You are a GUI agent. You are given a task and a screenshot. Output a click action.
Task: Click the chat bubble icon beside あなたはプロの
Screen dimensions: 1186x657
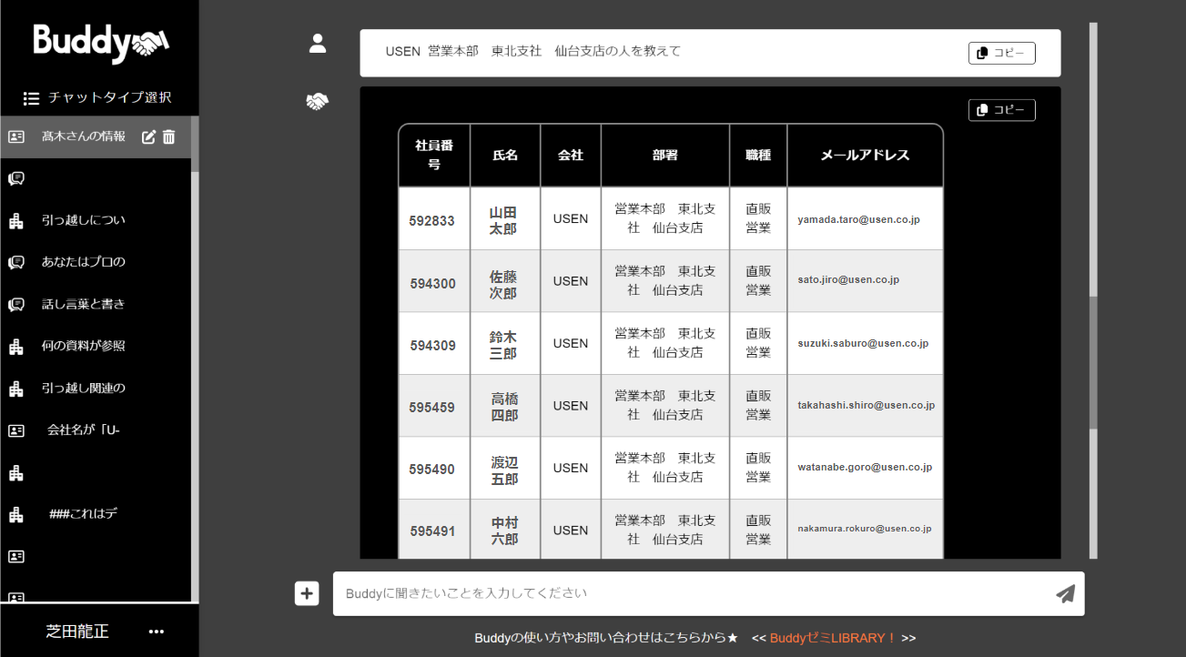[15, 262]
